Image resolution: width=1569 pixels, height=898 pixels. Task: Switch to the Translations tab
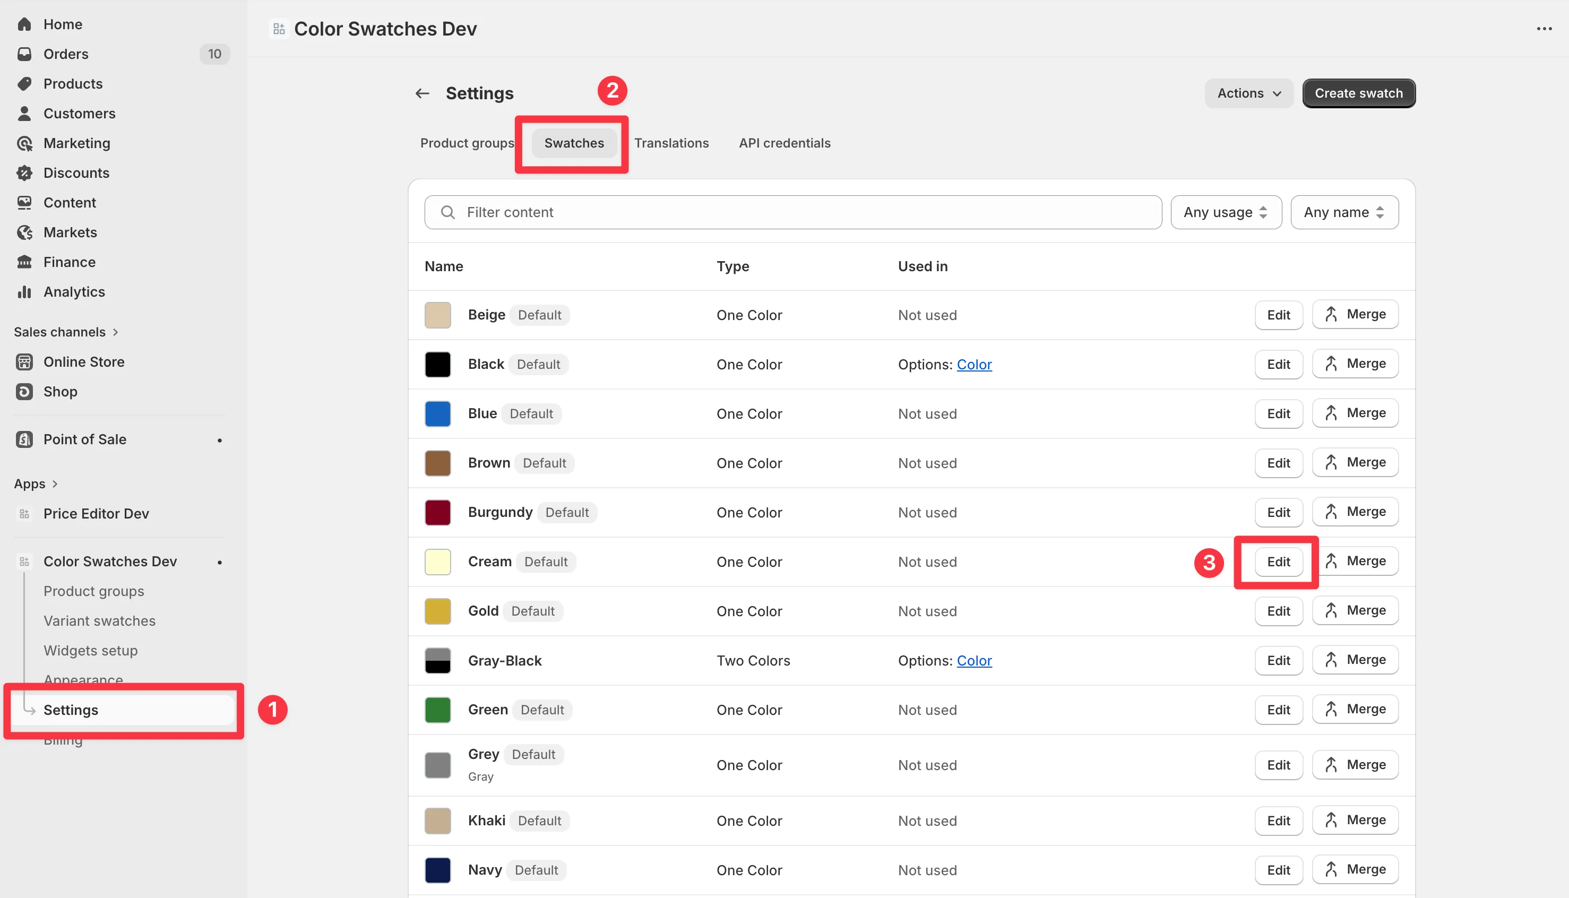point(671,142)
